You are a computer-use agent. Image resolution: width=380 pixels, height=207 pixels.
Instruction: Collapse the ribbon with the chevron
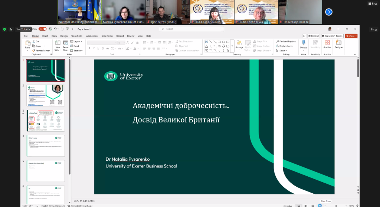pyautogui.click(x=355, y=55)
